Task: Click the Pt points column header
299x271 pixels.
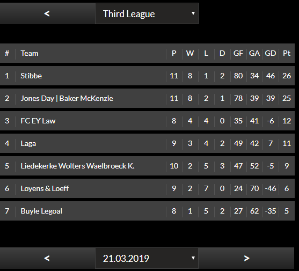Action: pyautogui.click(x=287, y=53)
